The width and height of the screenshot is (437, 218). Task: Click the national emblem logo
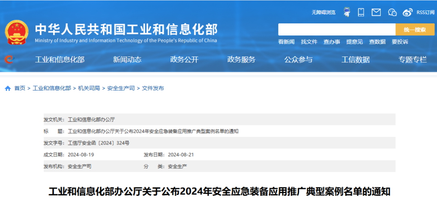[17, 32]
